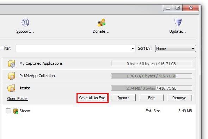Click the Donate people icon
208x139 pixels.
pyautogui.click(x=102, y=23)
